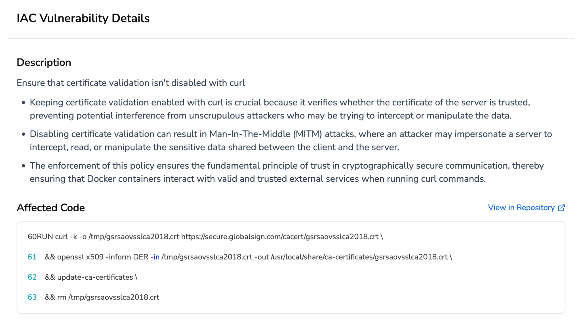Click the IAC Vulnerability Details heading
Viewport: 581px width, 323px height.
point(83,18)
